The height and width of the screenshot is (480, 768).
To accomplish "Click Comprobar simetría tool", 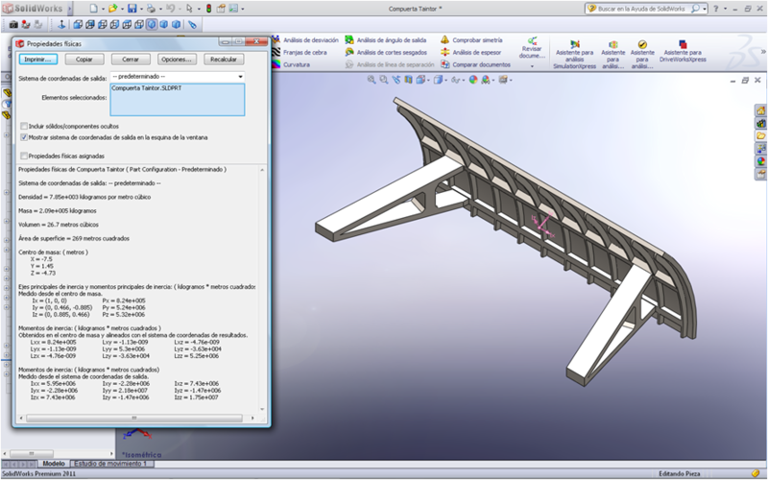I will tap(477, 40).
